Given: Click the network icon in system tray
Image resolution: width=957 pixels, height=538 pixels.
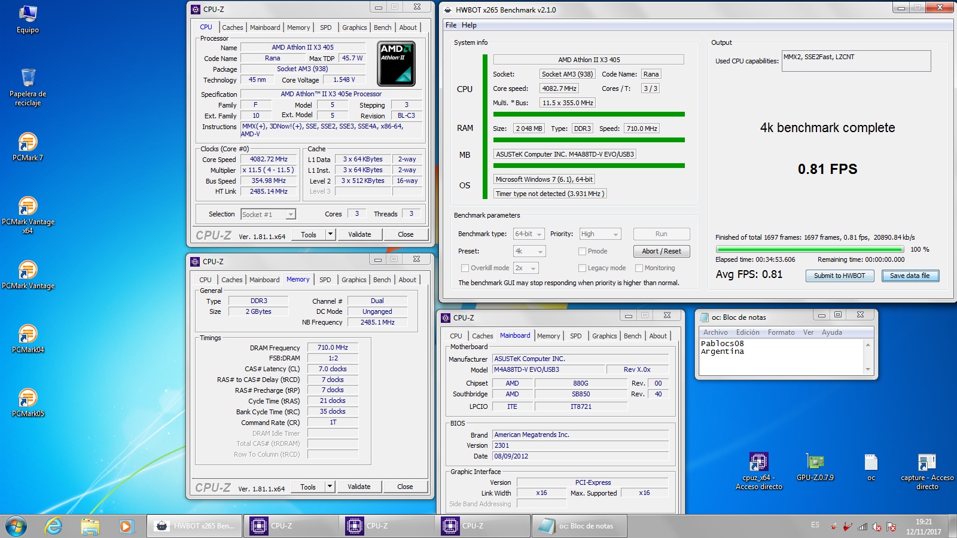Looking at the screenshot, I should point(862,527).
